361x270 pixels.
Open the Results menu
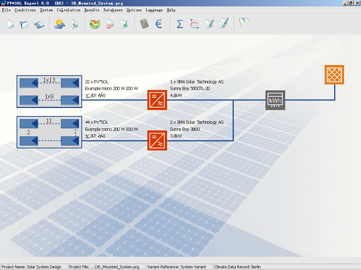point(92,10)
